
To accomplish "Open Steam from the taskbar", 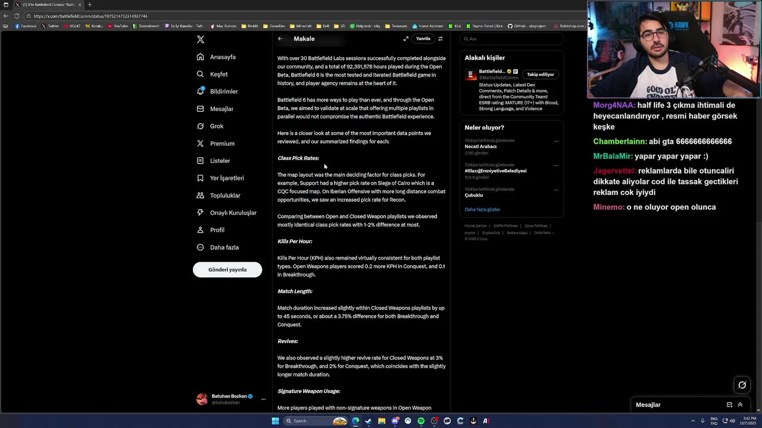I will pyautogui.click(x=368, y=421).
